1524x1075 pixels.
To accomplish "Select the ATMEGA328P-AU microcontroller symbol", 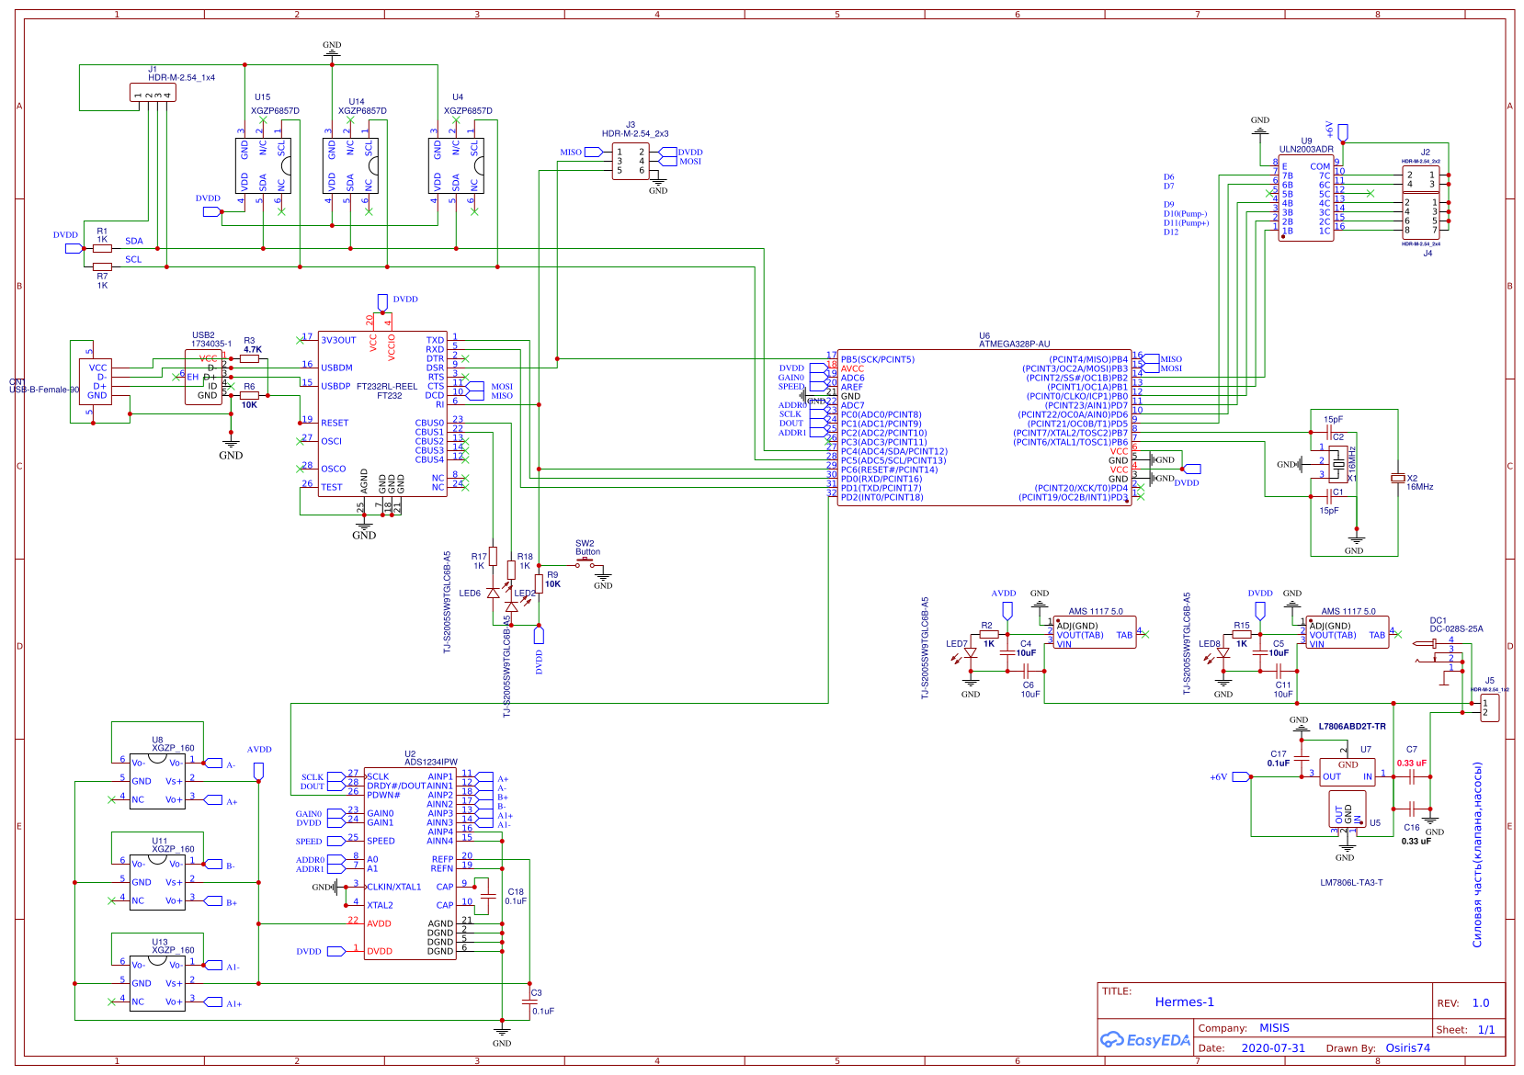I will (x=984, y=428).
